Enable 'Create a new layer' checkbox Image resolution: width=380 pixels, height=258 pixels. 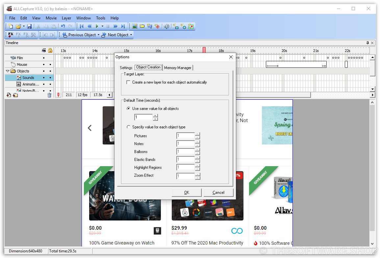pyautogui.click(x=129, y=82)
